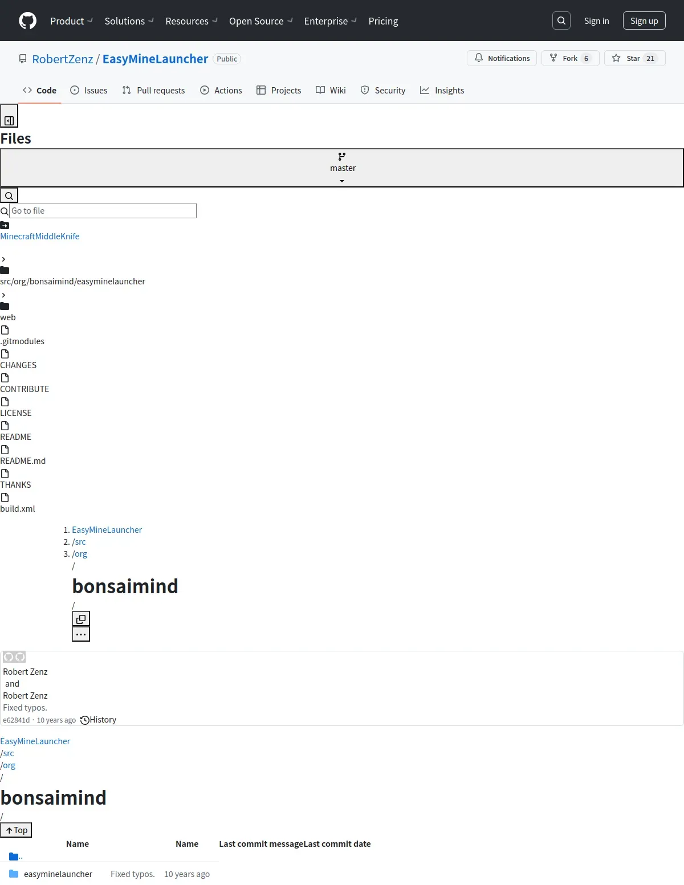This screenshot has width=684, height=885.
Task: Open commit hash e62841d
Action: 17,720
